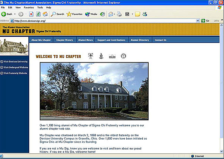Open the Chapter History tab
224x159 pixels.
point(64,40)
